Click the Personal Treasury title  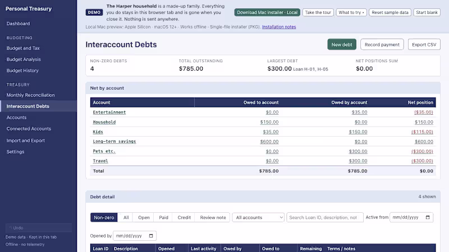(x=29, y=9)
